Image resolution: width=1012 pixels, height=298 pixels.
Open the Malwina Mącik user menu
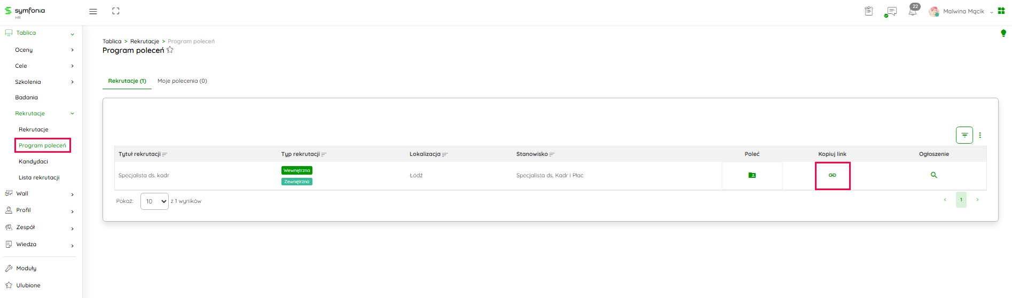(x=963, y=11)
